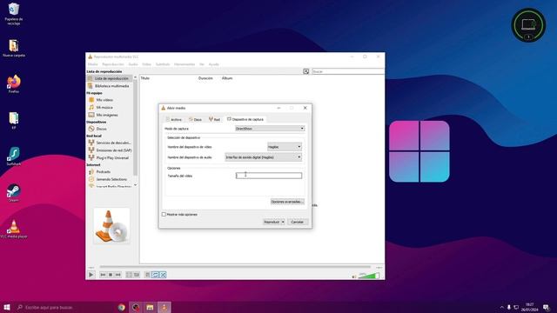
Task: Change playlist view mode icon beside search
Action: pos(305,71)
